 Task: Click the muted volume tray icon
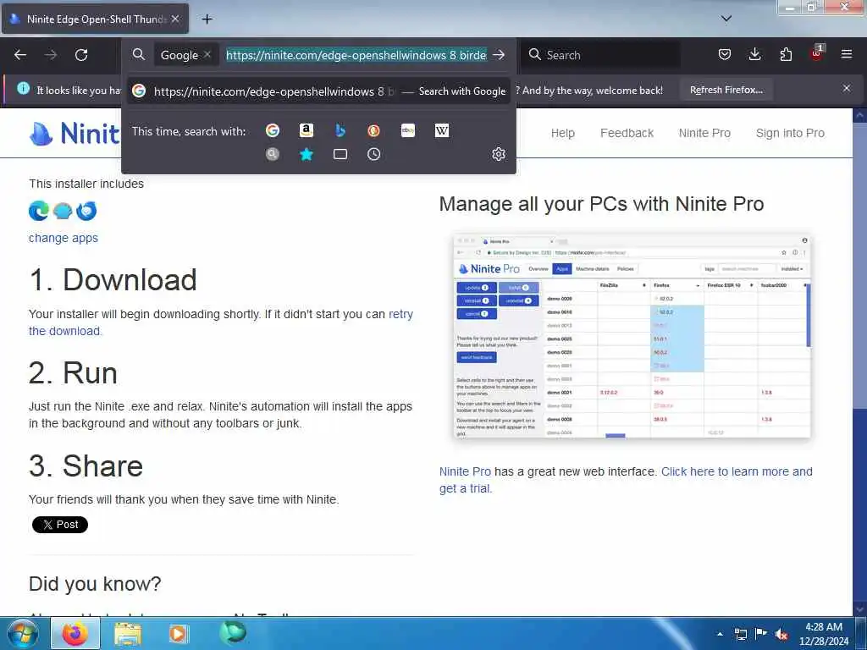coord(781,635)
